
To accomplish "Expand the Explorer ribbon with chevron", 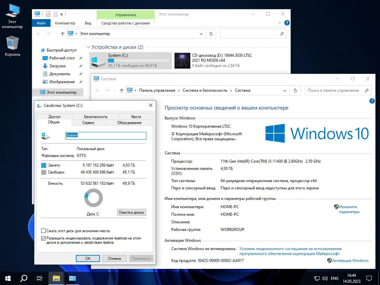I will 280,23.
